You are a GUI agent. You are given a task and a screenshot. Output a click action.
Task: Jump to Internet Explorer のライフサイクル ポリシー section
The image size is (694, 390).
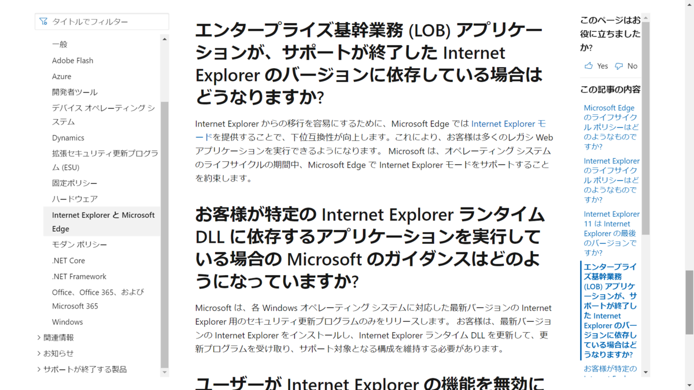click(x=611, y=180)
